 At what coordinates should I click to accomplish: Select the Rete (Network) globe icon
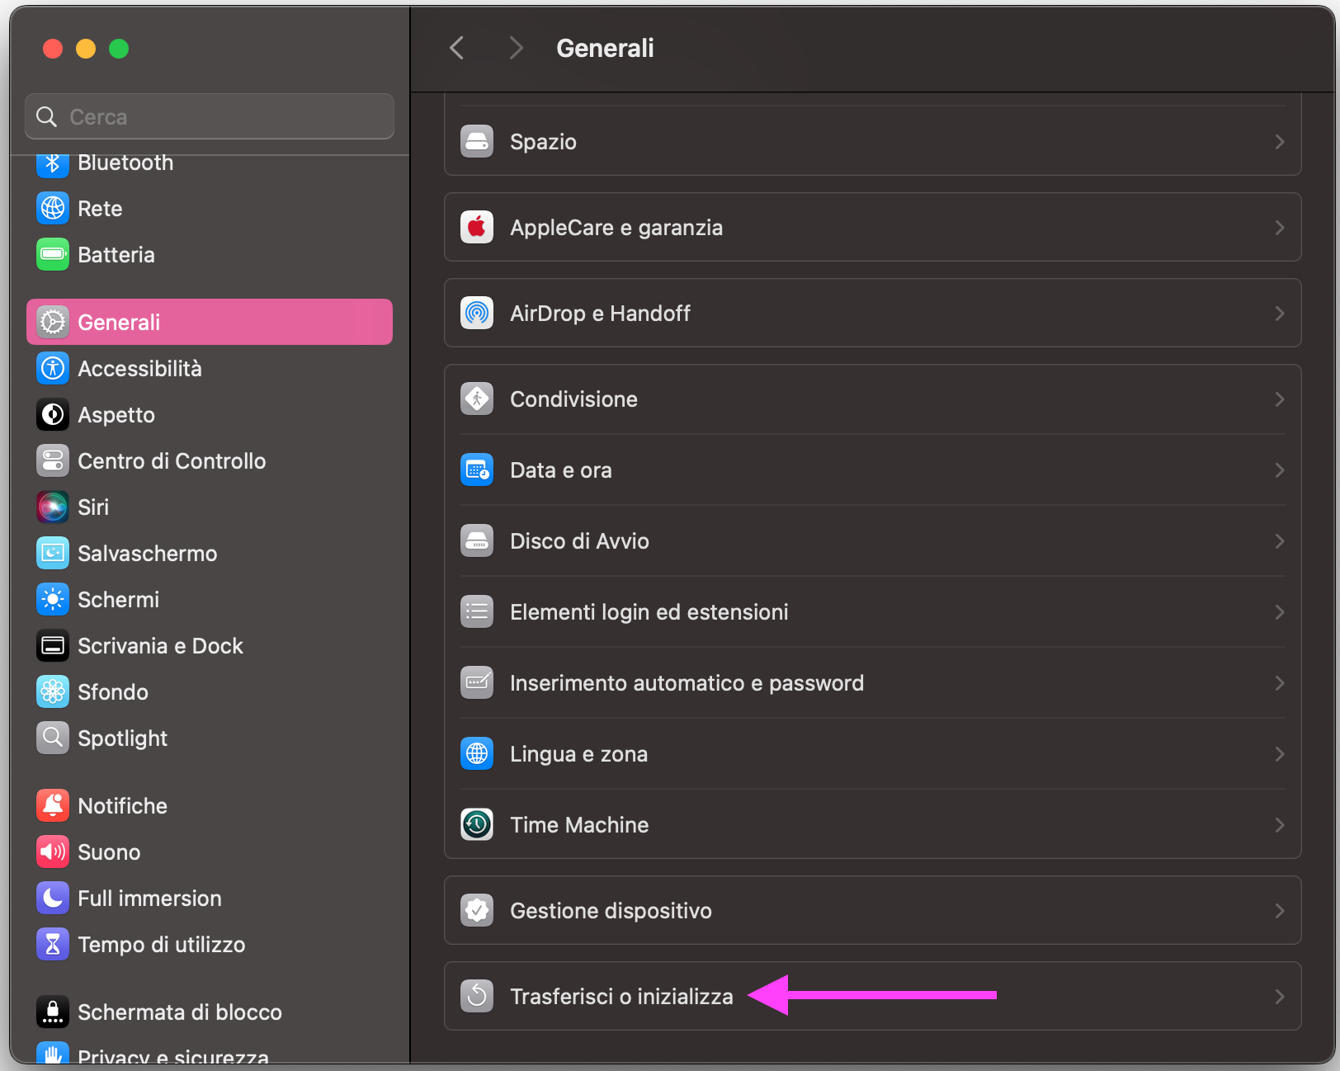pyautogui.click(x=52, y=208)
